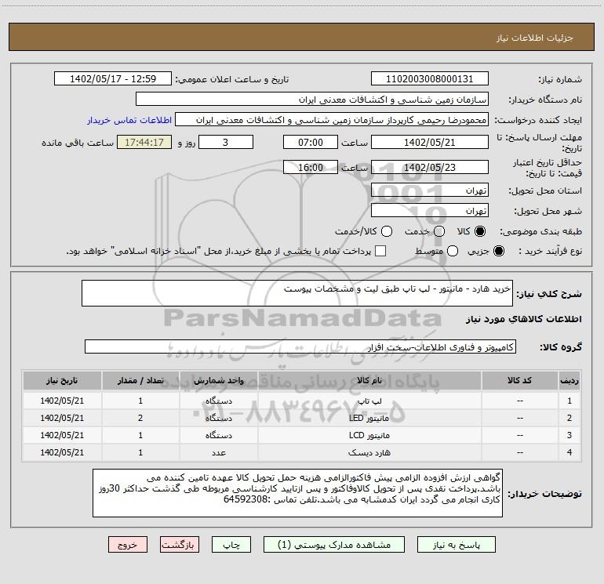Click the مانیتور LCD item name cell
This screenshot has height=584, width=604.
coord(369,435)
